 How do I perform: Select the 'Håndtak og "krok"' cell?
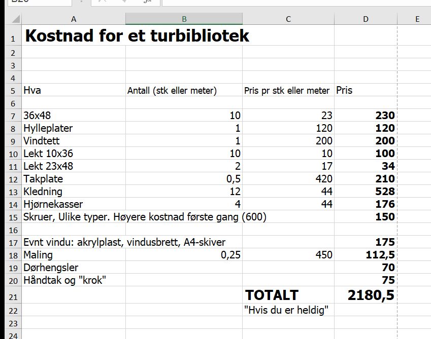74,280
